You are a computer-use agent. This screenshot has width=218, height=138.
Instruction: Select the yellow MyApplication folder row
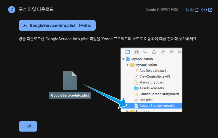pos(151,65)
